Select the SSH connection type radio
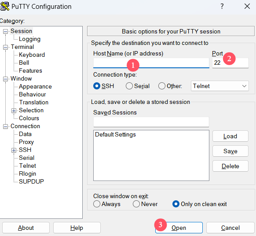 point(97,86)
